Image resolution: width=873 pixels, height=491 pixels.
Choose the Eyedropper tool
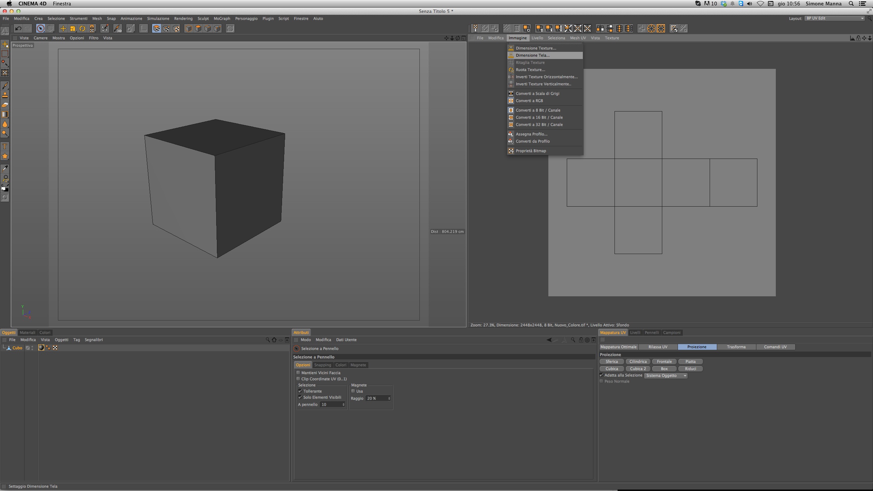(5, 168)
